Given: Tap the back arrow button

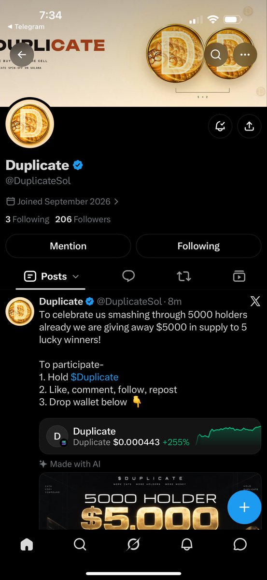Looking at the screenshot, I should coord(22,55).
